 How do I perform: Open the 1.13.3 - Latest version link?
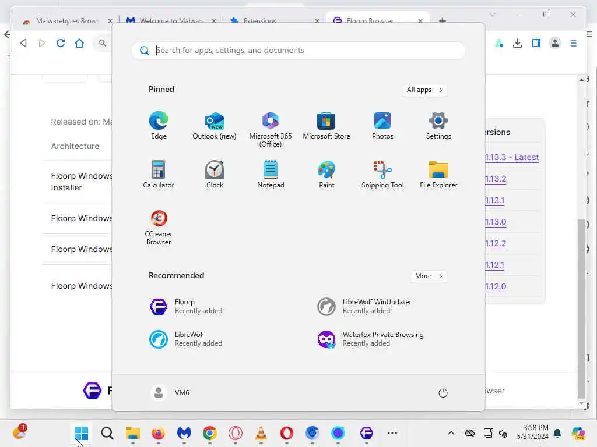tap(512, 157)
